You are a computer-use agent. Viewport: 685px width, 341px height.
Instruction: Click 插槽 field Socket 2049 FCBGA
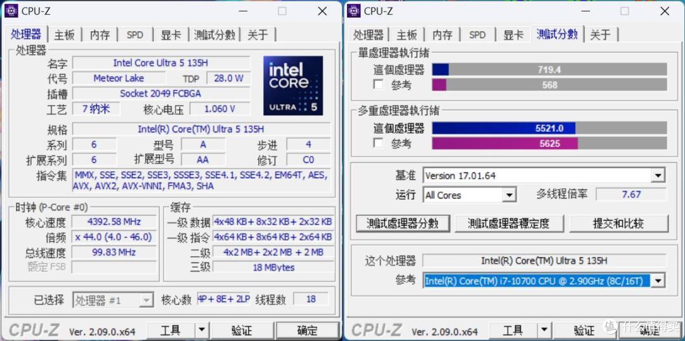(x=160, y=93)
